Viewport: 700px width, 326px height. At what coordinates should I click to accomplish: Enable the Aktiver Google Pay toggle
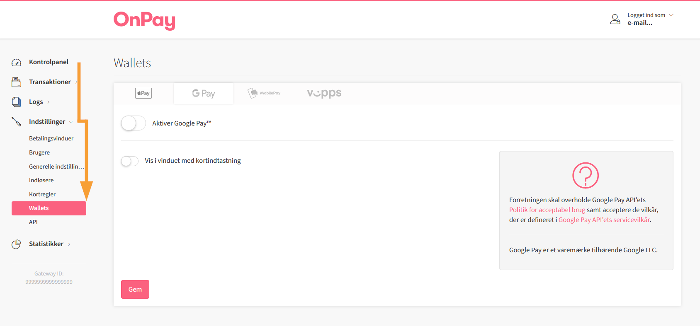(134, 123)
